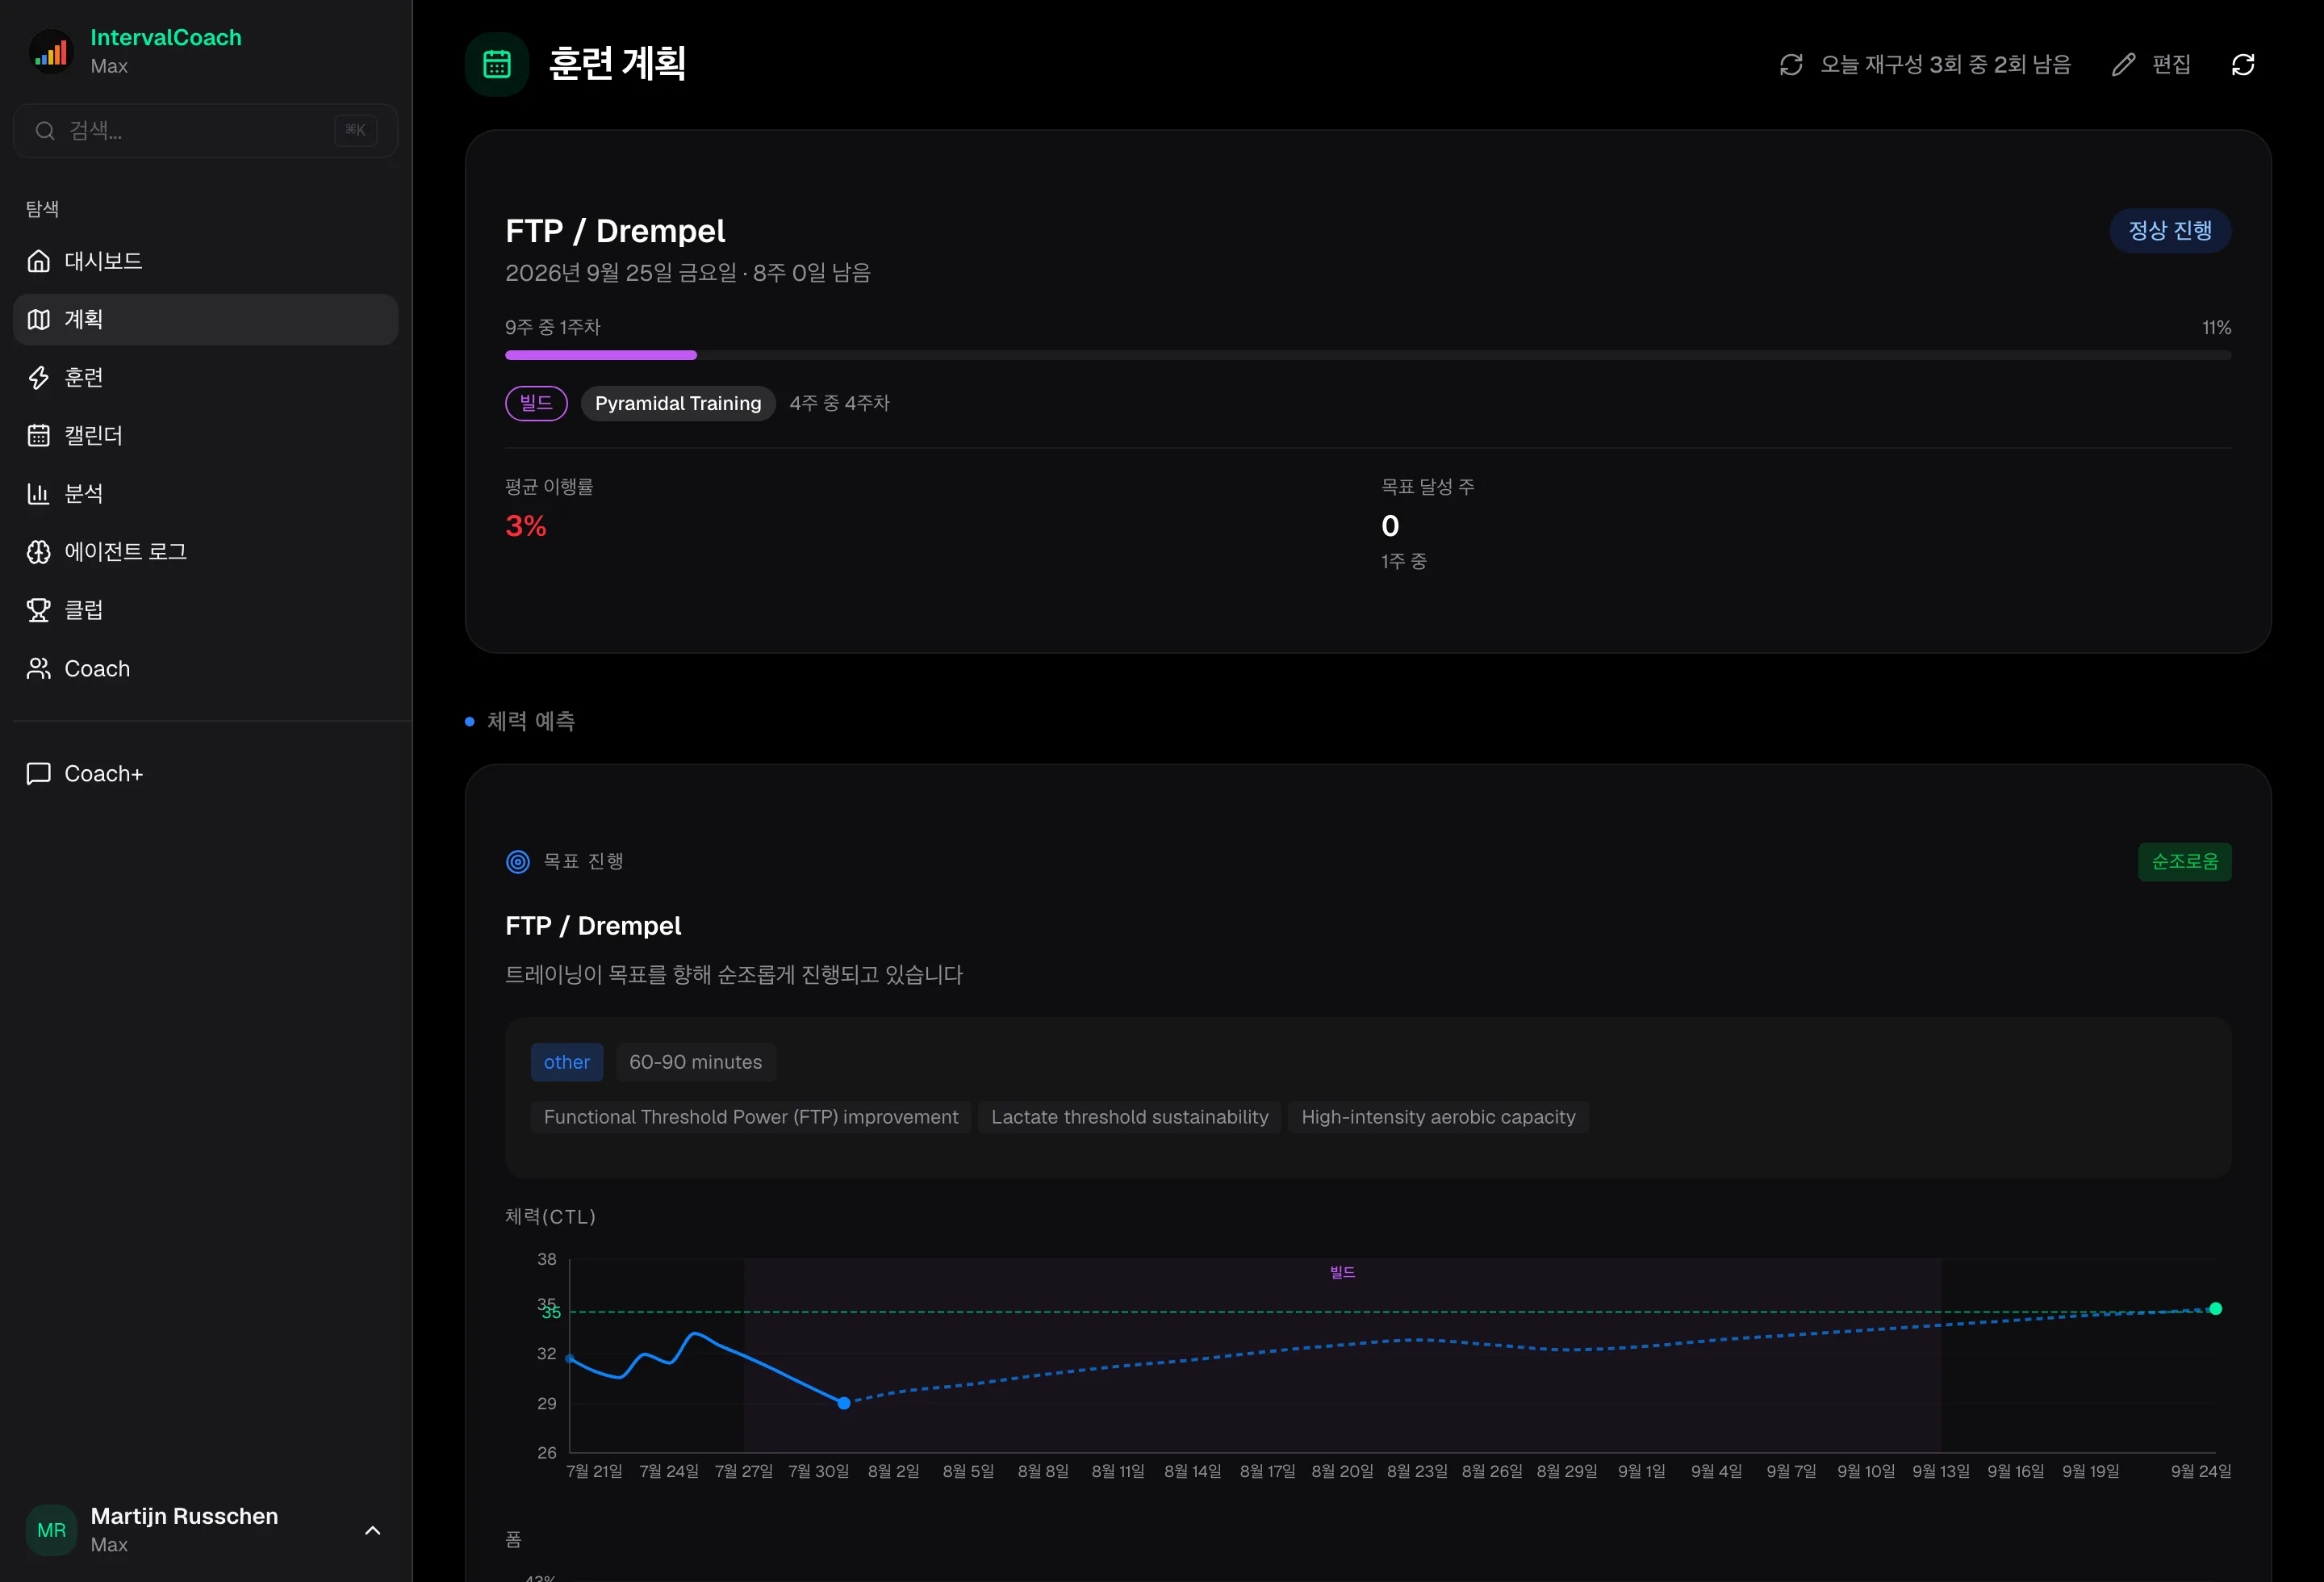Click the search magnifier icon

(45, 130)
